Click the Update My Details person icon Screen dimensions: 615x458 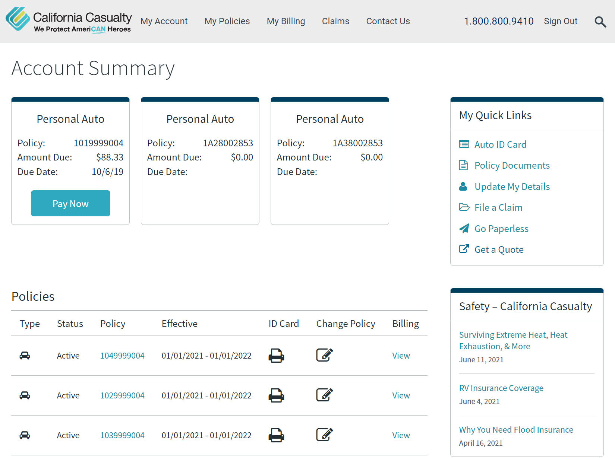click(x=463, y=186)
